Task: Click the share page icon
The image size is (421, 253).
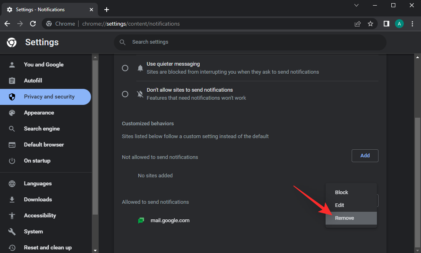Action: pyautogui.click(x=358, y=24)
